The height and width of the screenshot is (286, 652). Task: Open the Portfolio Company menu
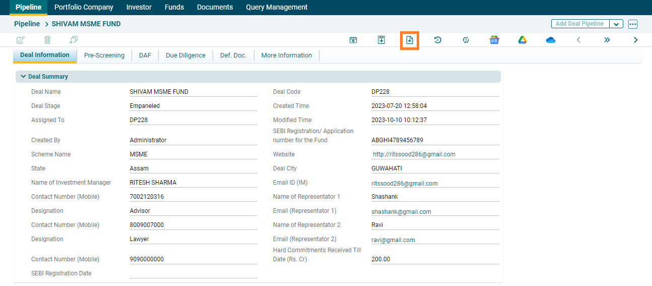(84, 7)
